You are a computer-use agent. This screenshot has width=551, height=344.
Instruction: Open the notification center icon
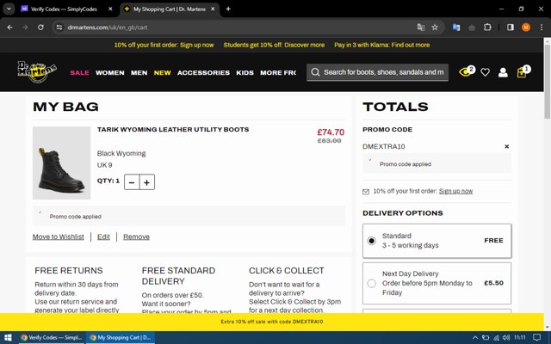(x=536, y=338)
